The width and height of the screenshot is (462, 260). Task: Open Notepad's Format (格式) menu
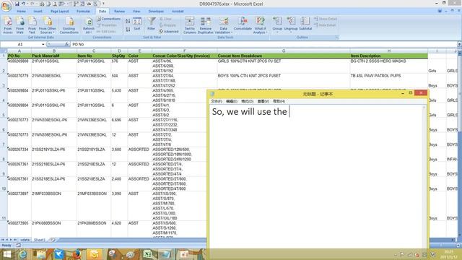(247, 101)
